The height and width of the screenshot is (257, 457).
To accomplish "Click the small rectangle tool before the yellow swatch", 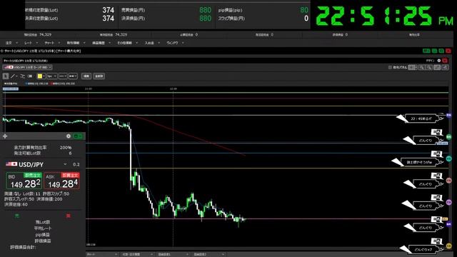I will (x=30, y=76).
